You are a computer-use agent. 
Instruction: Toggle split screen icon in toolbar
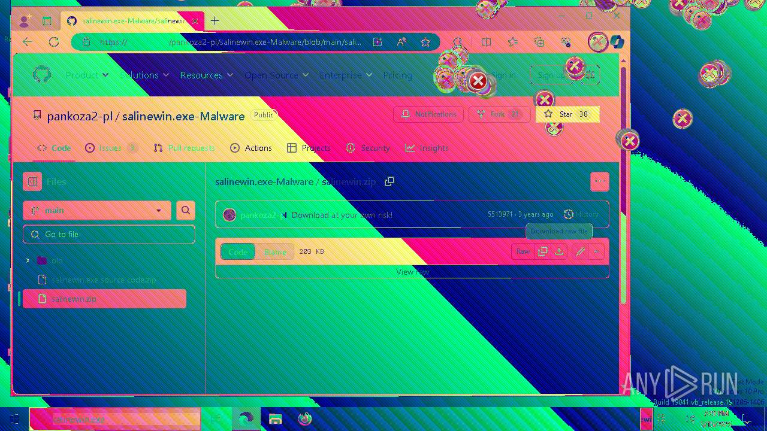486,42
